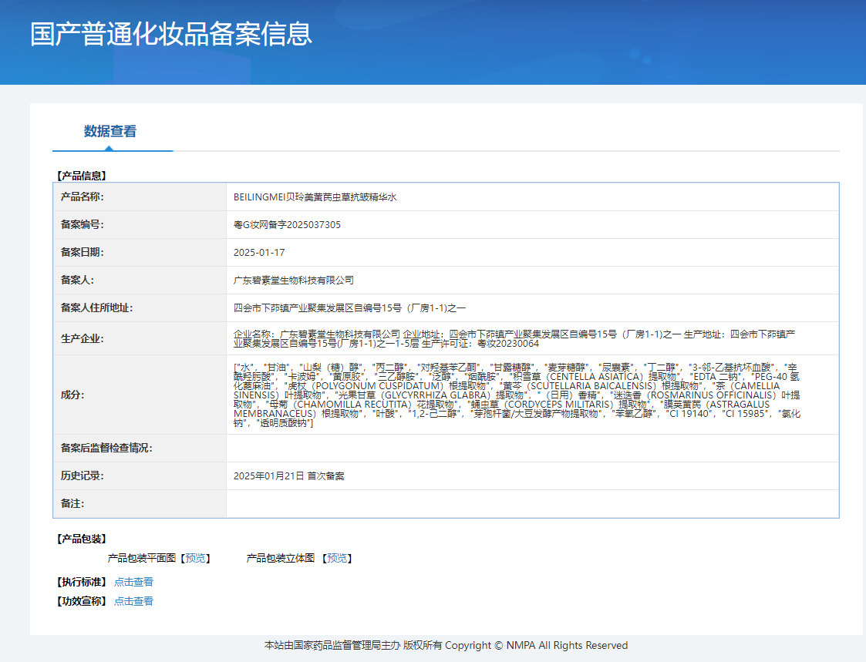Click the 备案编号 row label

(83, 224)
